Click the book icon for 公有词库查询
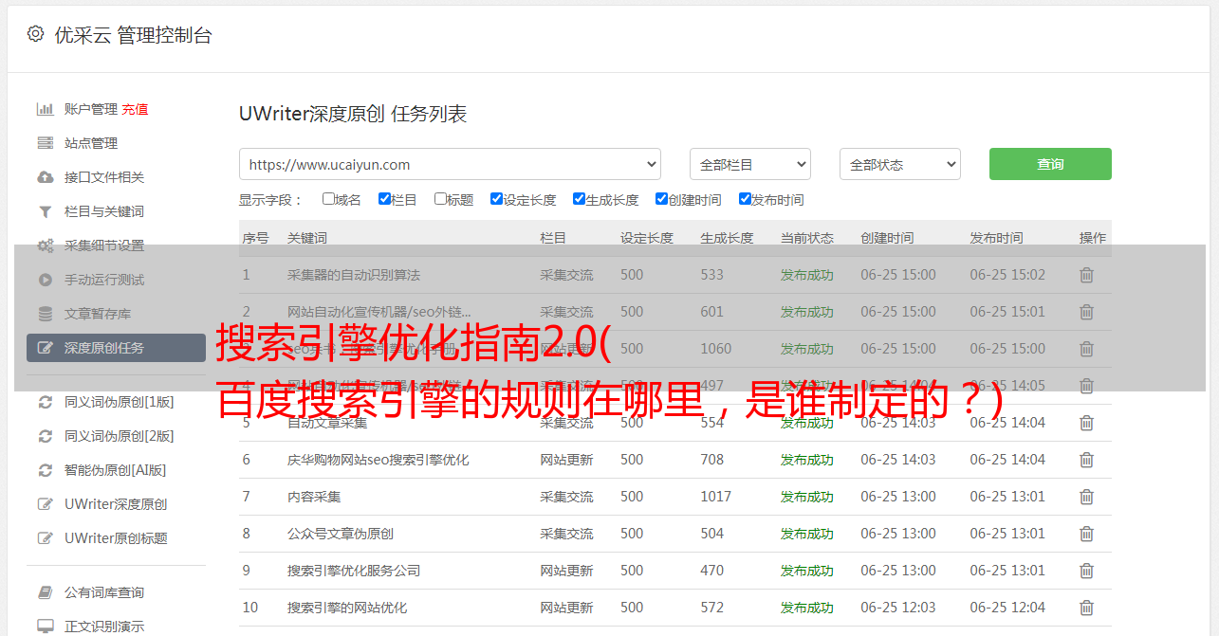This screenshot has width=1219, height=636. coord(45,592)
